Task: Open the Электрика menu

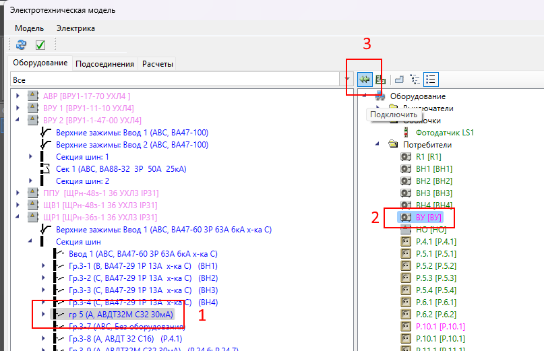Action: pos(75,28)
